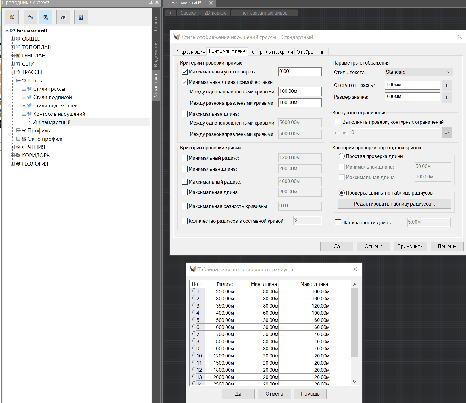Image resolution: width=466 pixels, height=403 pixels.
Task: Click the Применить button
Action: point(410,246)
